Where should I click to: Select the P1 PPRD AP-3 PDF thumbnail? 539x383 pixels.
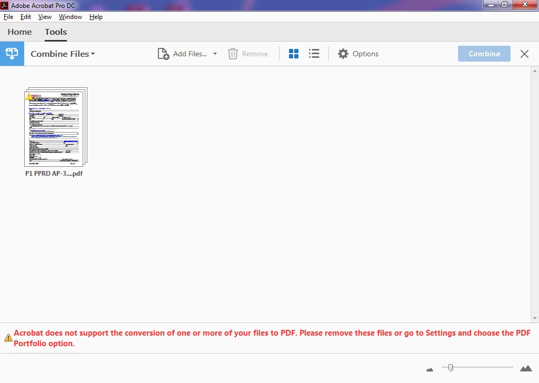(56, 127)
